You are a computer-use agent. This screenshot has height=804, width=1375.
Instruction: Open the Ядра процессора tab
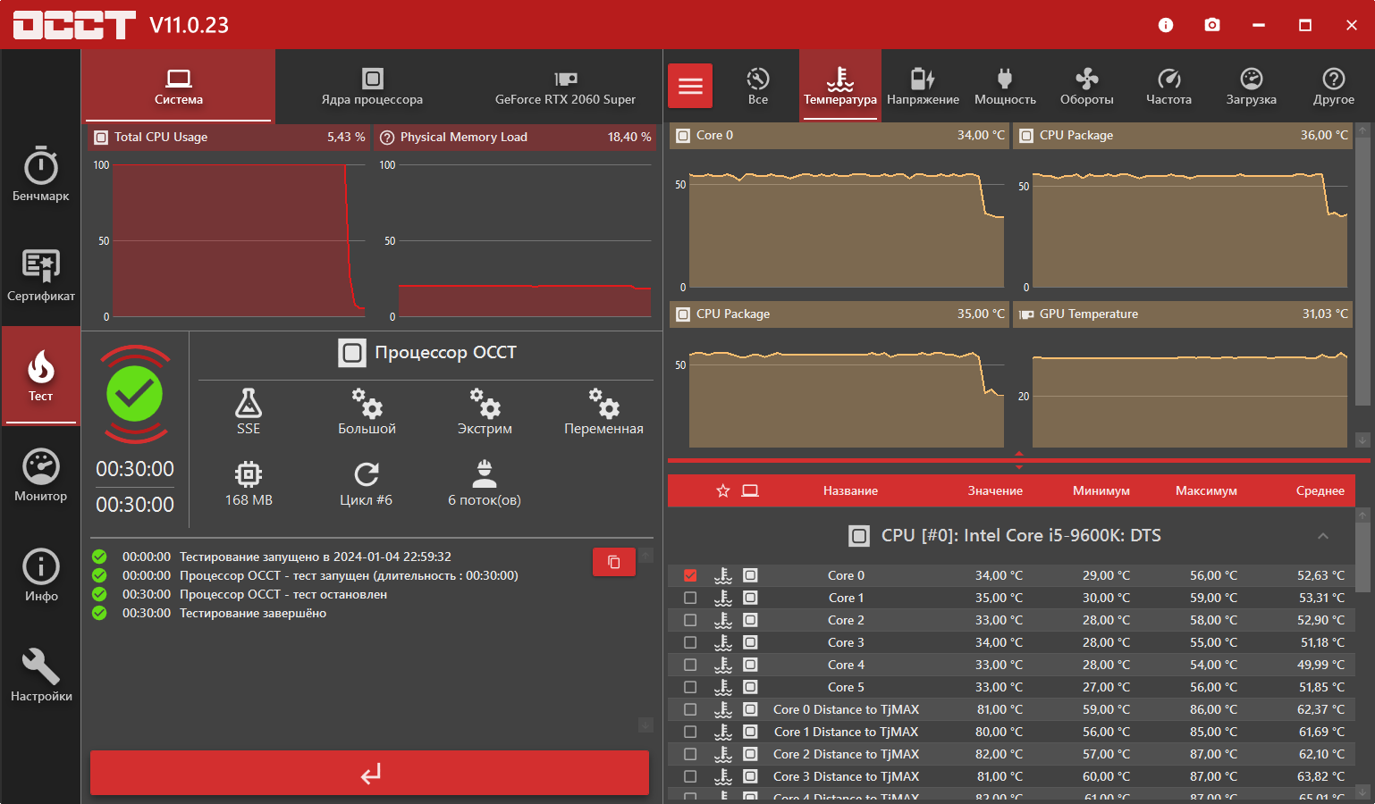coord(372,86)
